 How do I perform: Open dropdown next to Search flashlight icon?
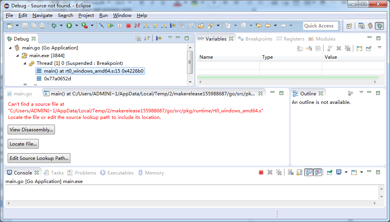point(218,25)
